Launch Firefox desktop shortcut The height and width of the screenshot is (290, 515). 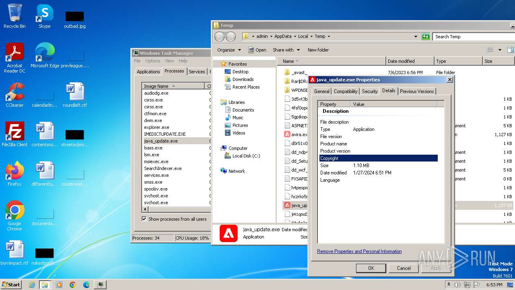14,174
